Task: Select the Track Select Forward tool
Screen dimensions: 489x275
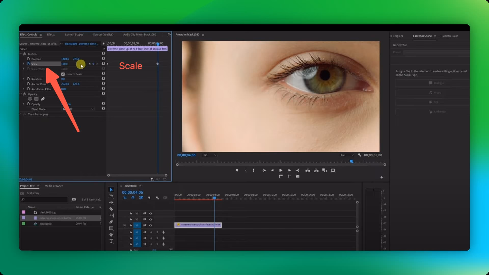Action: (111, 196)
